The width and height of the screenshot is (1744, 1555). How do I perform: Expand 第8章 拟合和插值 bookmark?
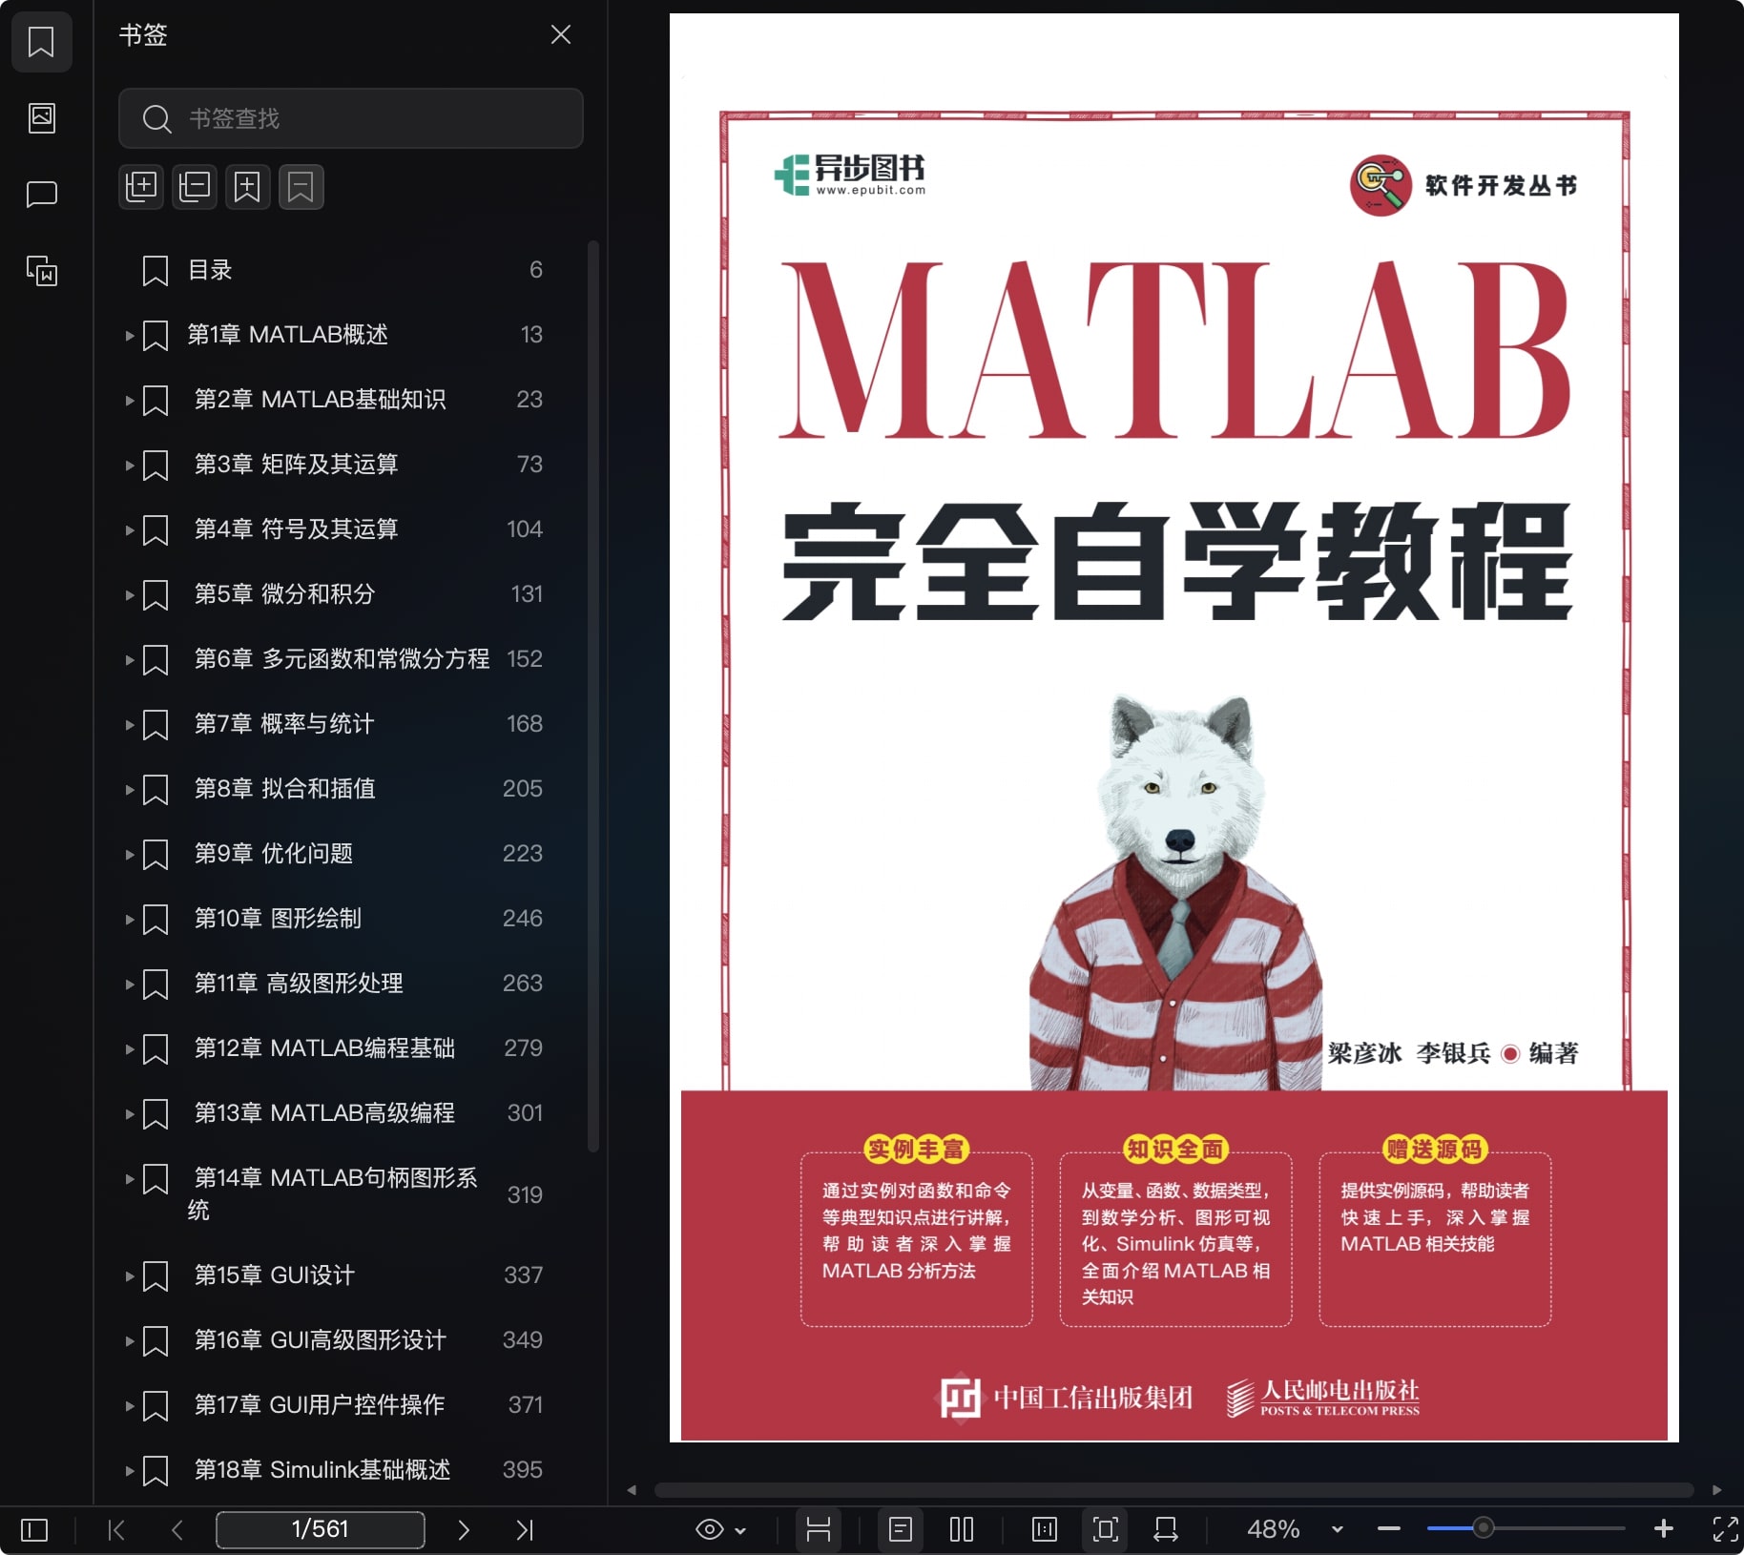pos(129,790)
